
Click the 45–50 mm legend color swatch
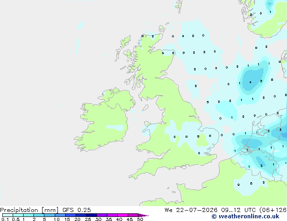133,215
